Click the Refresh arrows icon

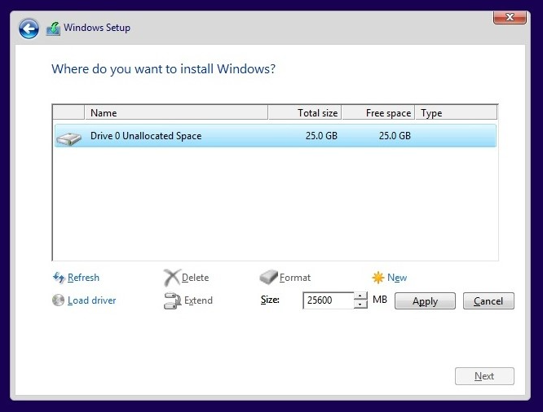pyautogui.click(x=59, y=278)
